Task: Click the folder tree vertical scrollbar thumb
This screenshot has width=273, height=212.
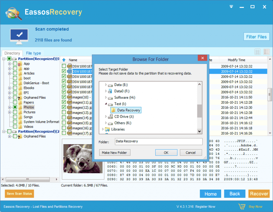Action: coord(199,111)
